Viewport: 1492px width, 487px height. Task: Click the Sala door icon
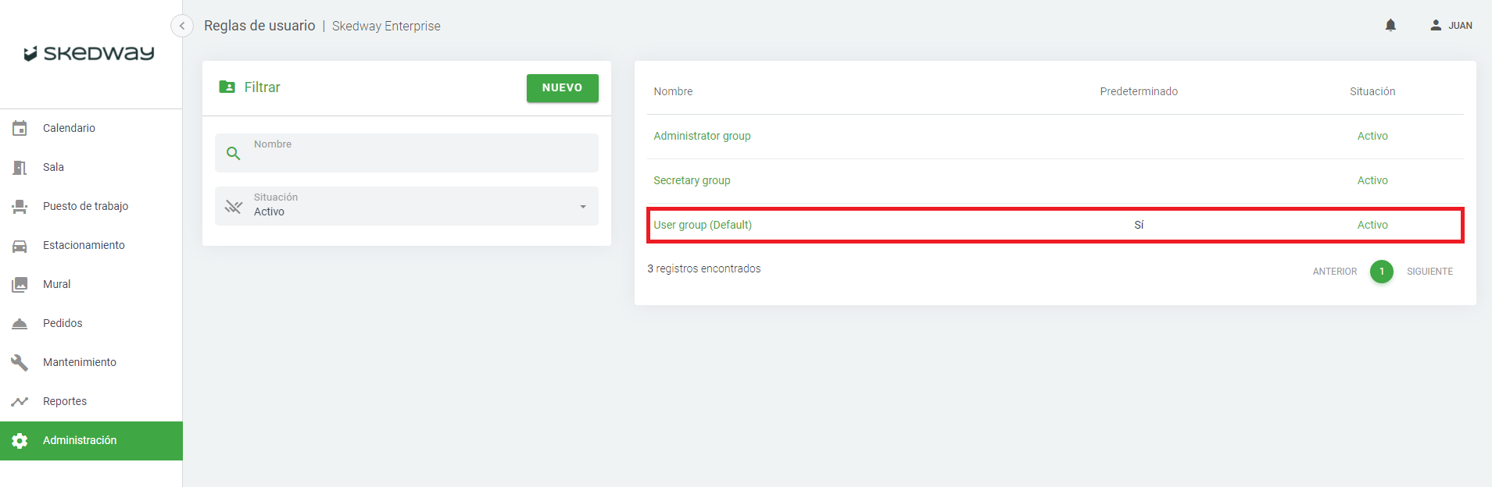coord(20,167)
